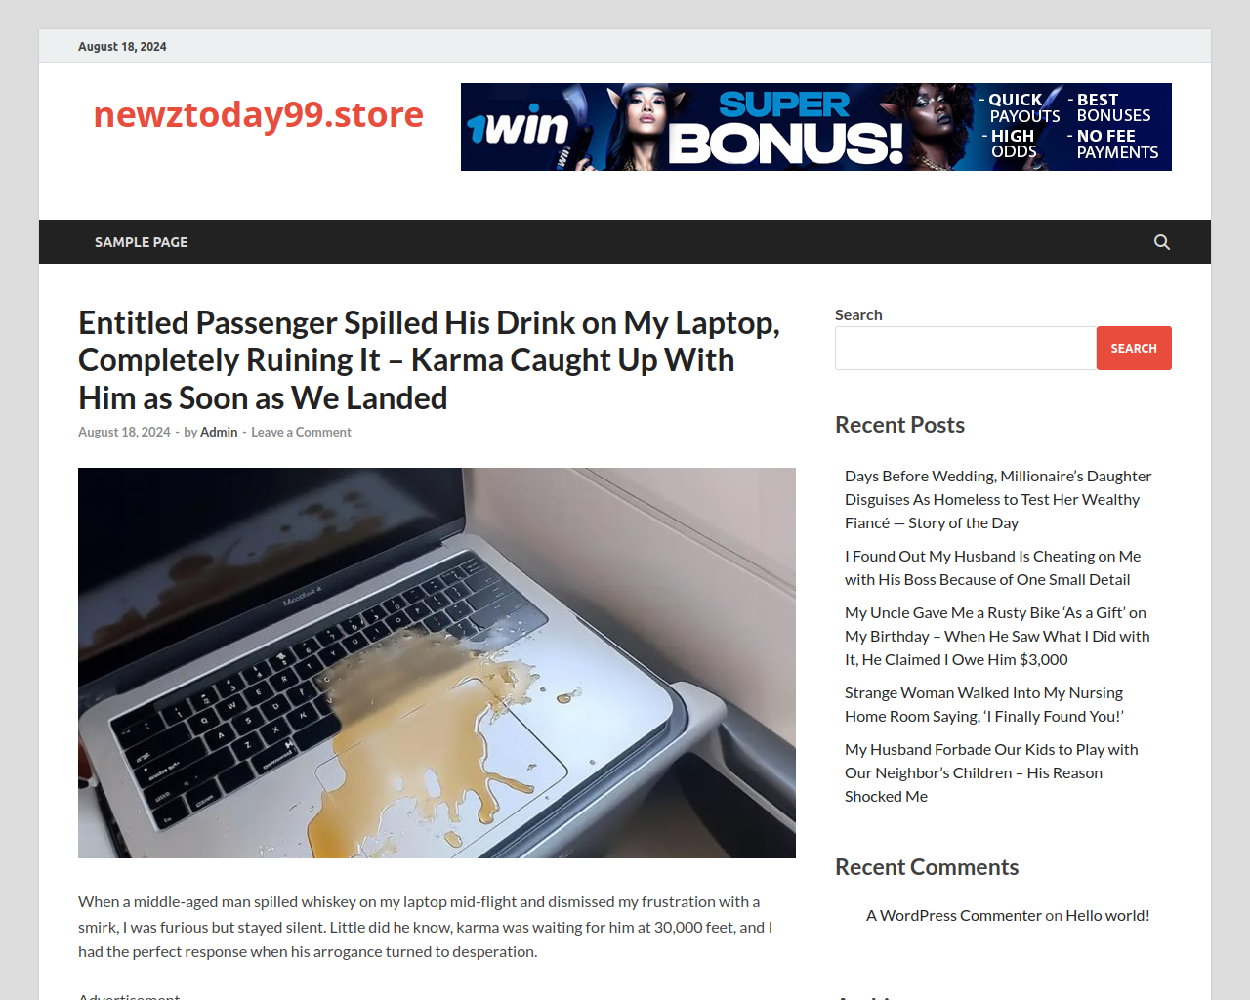
Task: Read the Millionaire's Daughter homeless fiancé post
Action: (x=998, y=499)
